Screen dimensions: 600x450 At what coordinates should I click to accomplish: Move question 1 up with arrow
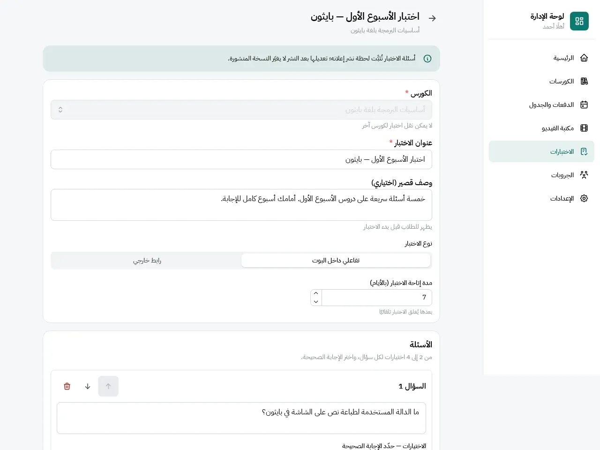(108, 386)
